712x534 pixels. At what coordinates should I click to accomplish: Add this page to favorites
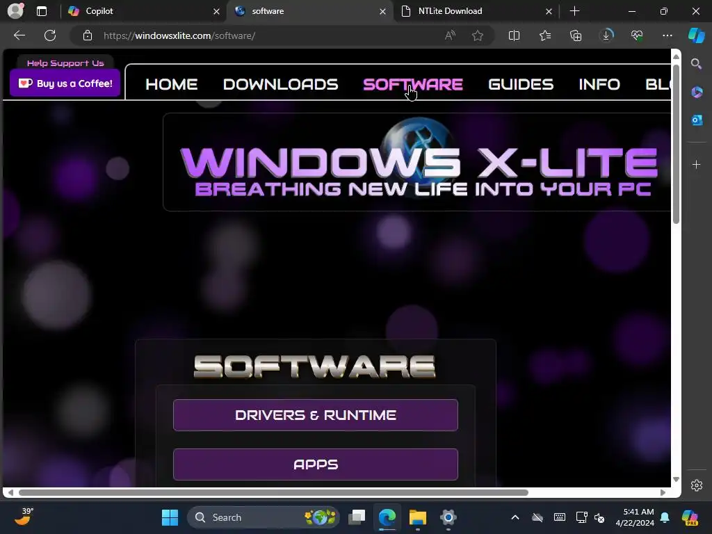477,35
